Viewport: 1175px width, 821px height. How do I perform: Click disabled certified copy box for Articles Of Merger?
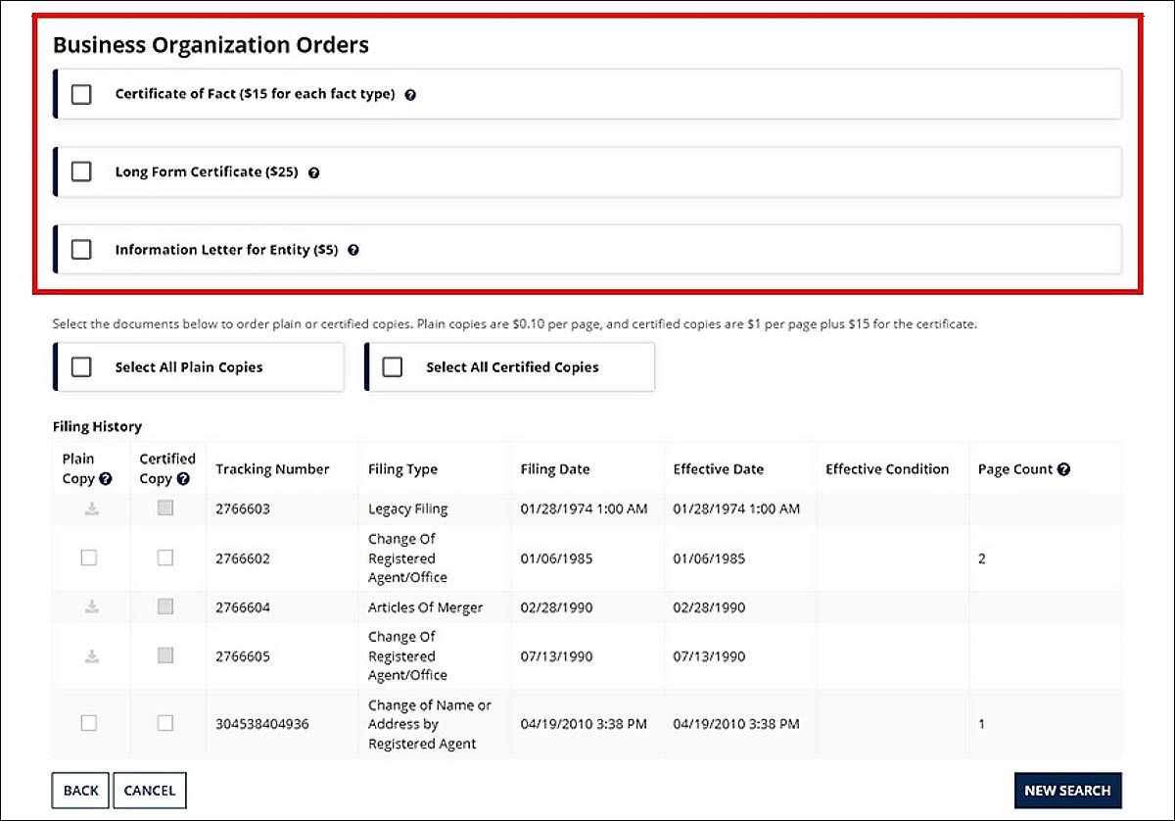coord(165,606)
